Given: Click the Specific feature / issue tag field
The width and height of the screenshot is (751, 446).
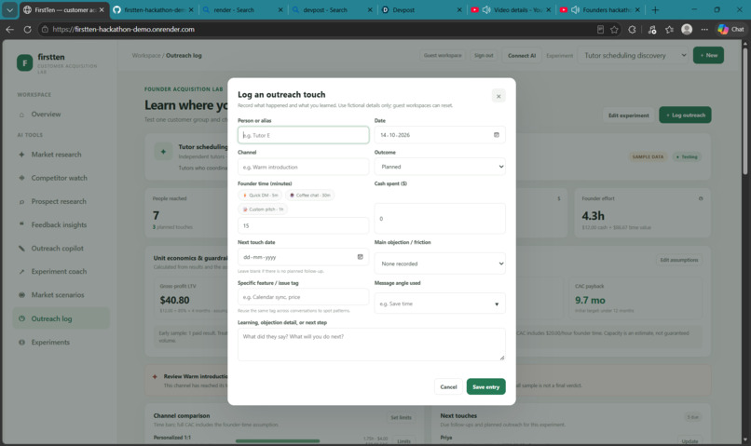Looking at the screenshot, I should 303,297.
